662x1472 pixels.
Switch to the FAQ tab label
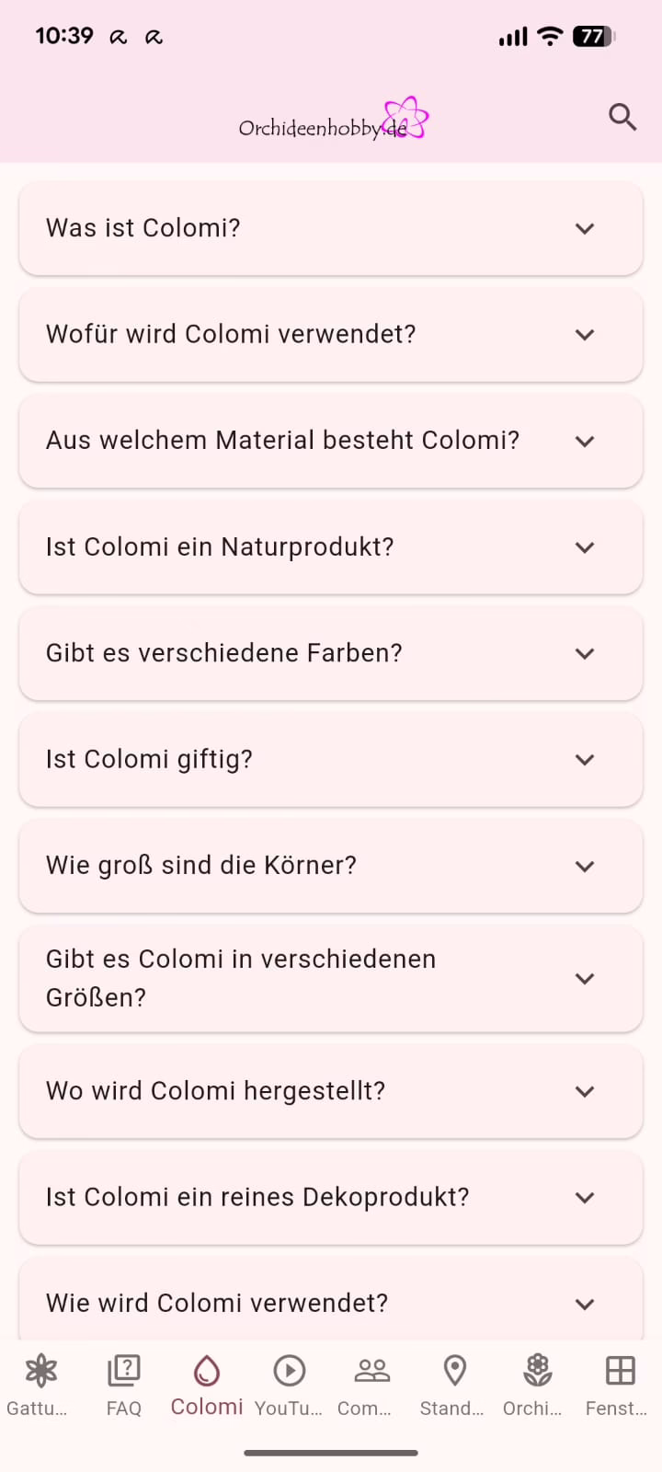(x=123, y=1409)
